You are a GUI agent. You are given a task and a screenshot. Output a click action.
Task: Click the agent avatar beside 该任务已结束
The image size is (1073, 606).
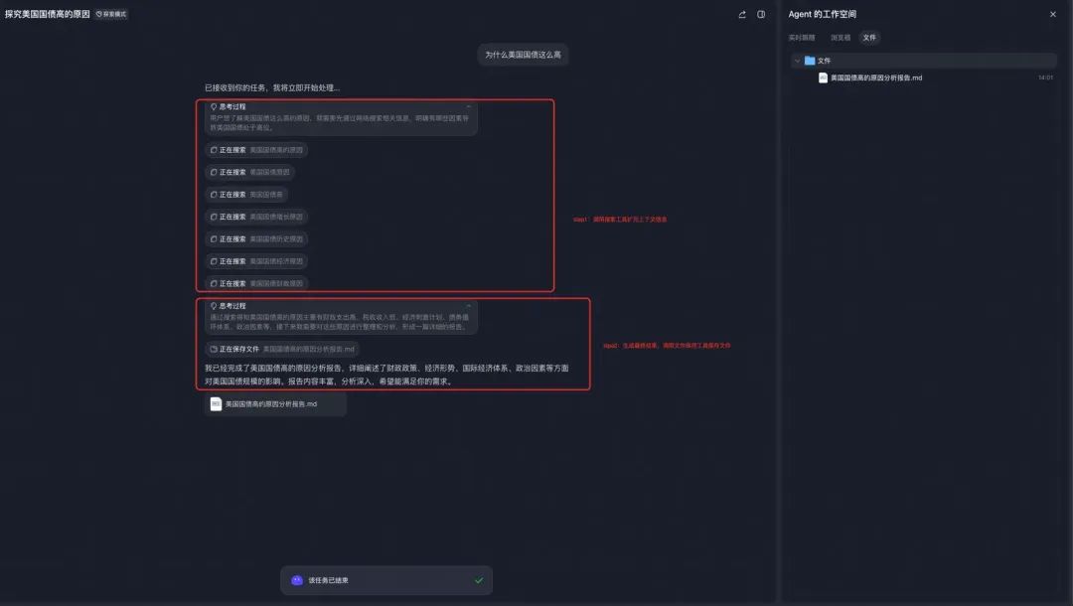pos(295,579)
